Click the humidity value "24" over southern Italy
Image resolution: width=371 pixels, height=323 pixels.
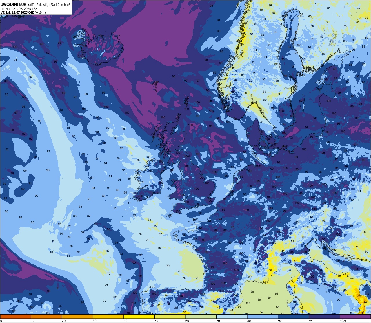pyautogui.click(x=365, y=302)
